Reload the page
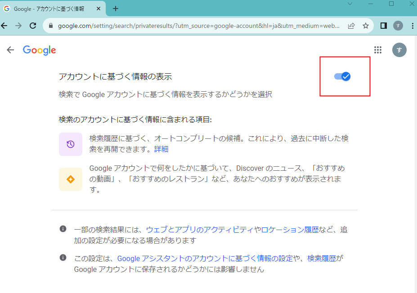 pos(32,26)
